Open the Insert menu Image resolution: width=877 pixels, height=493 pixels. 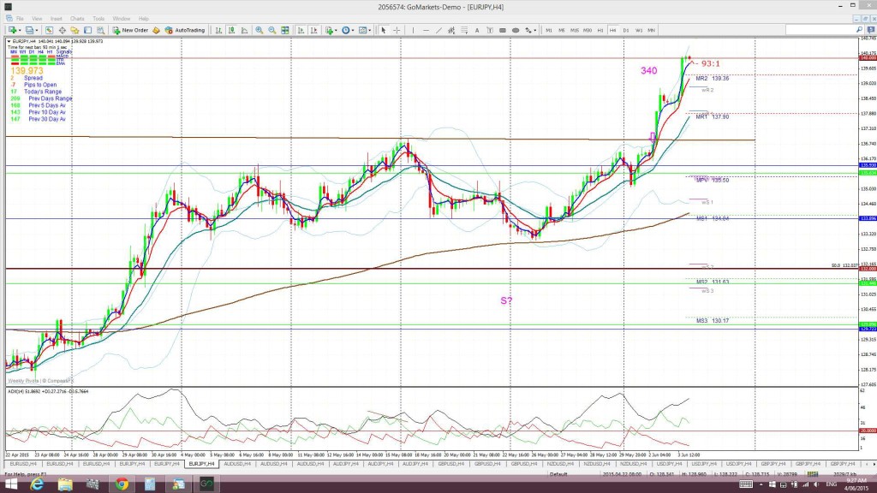[x=56, y=19]
